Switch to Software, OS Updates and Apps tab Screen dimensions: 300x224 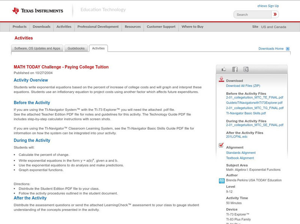[x=37, y=48]
